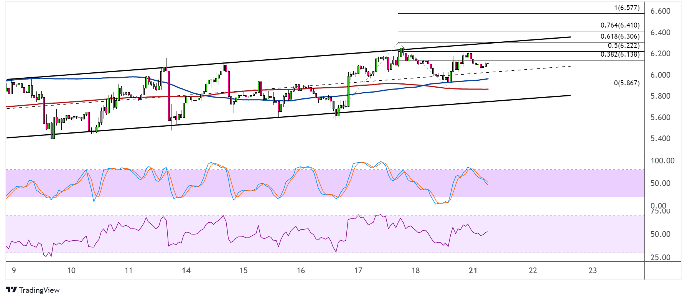Screen dimensions: 687x300
Task: Select the Fibonacci label 0.5(6.222)
Action: coord(624,46)
